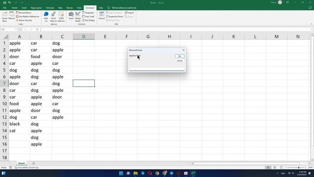Close the Microsoft Excel dialog

[183, 50]
